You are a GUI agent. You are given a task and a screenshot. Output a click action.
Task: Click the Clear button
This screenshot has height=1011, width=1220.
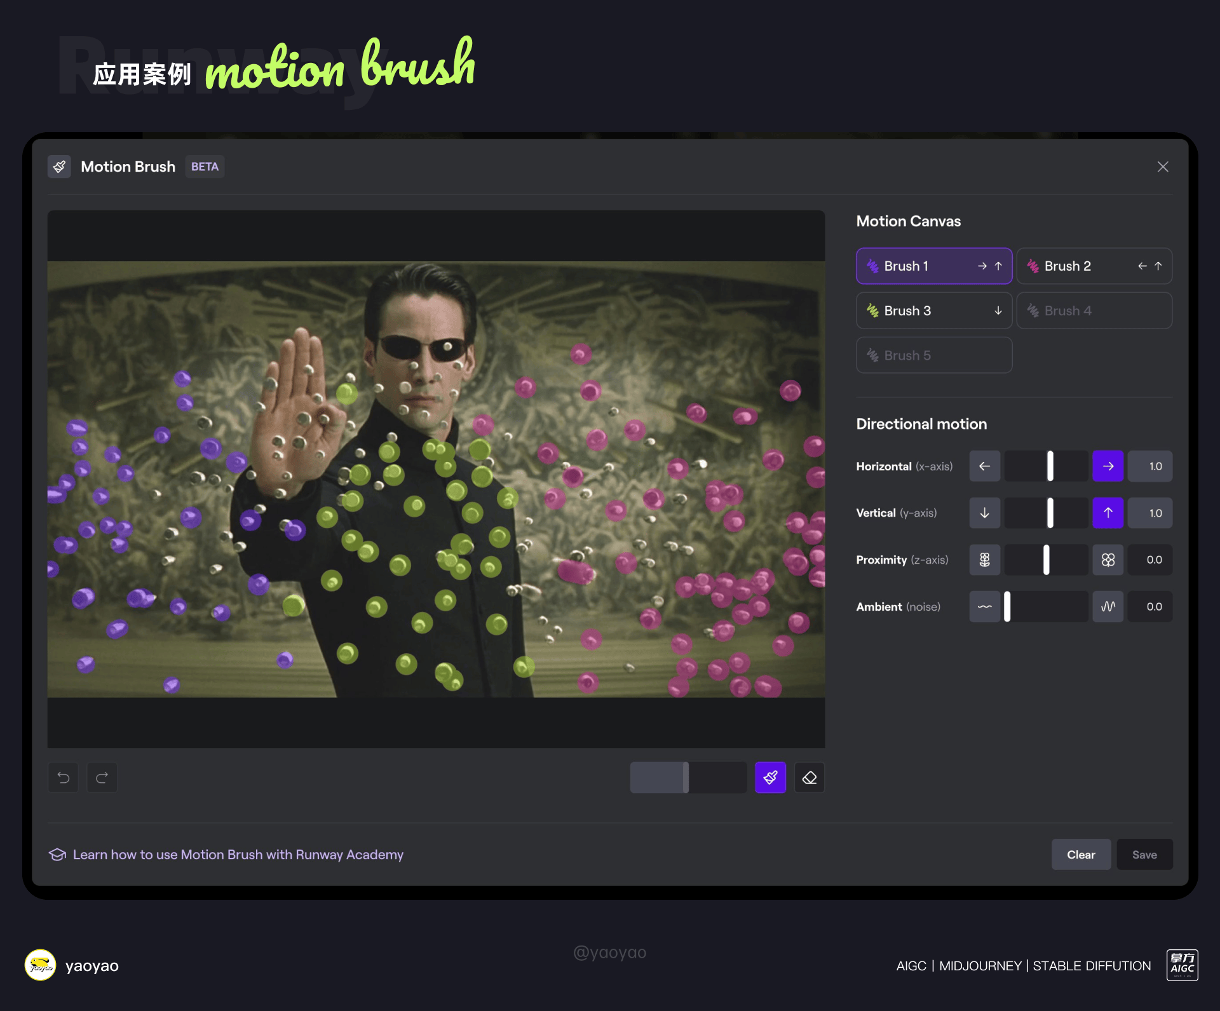tap(1081, 855)
